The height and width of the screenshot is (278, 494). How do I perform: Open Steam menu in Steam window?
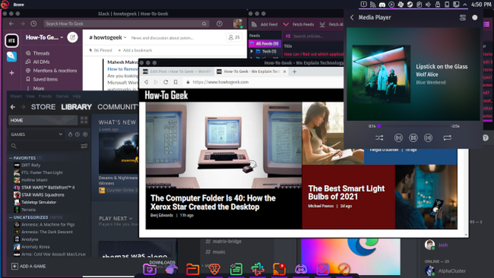click(x=16, y=96)
